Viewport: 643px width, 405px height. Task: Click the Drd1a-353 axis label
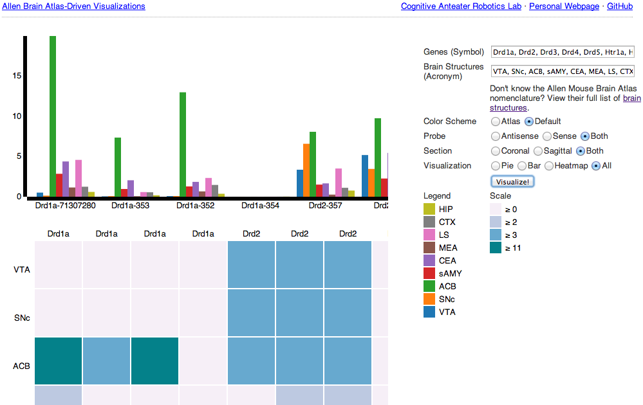pos(131,206)
